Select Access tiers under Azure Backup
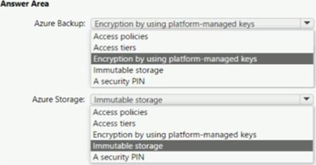Screen dimensions: 316x165 point(115,48)
